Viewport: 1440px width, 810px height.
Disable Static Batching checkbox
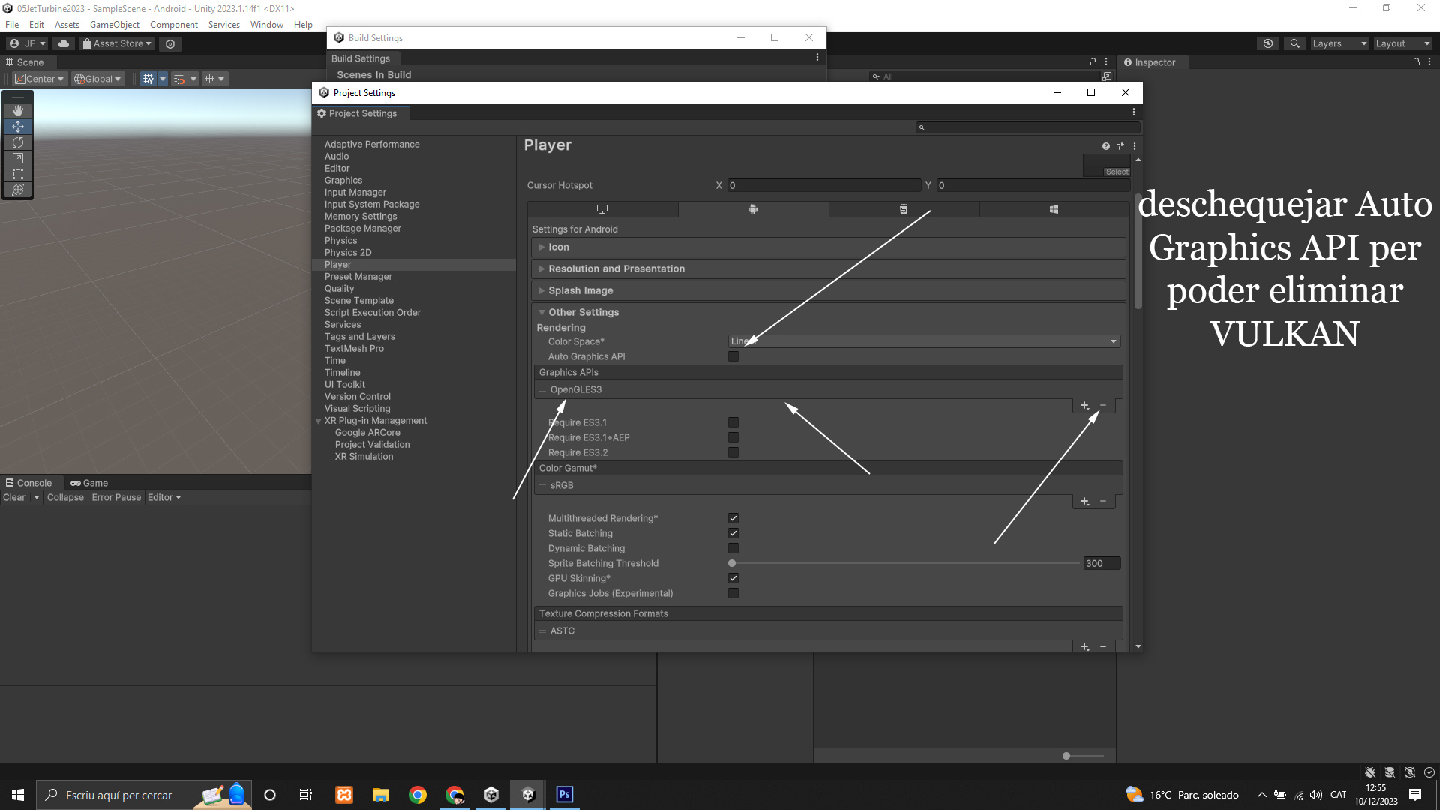733,533
